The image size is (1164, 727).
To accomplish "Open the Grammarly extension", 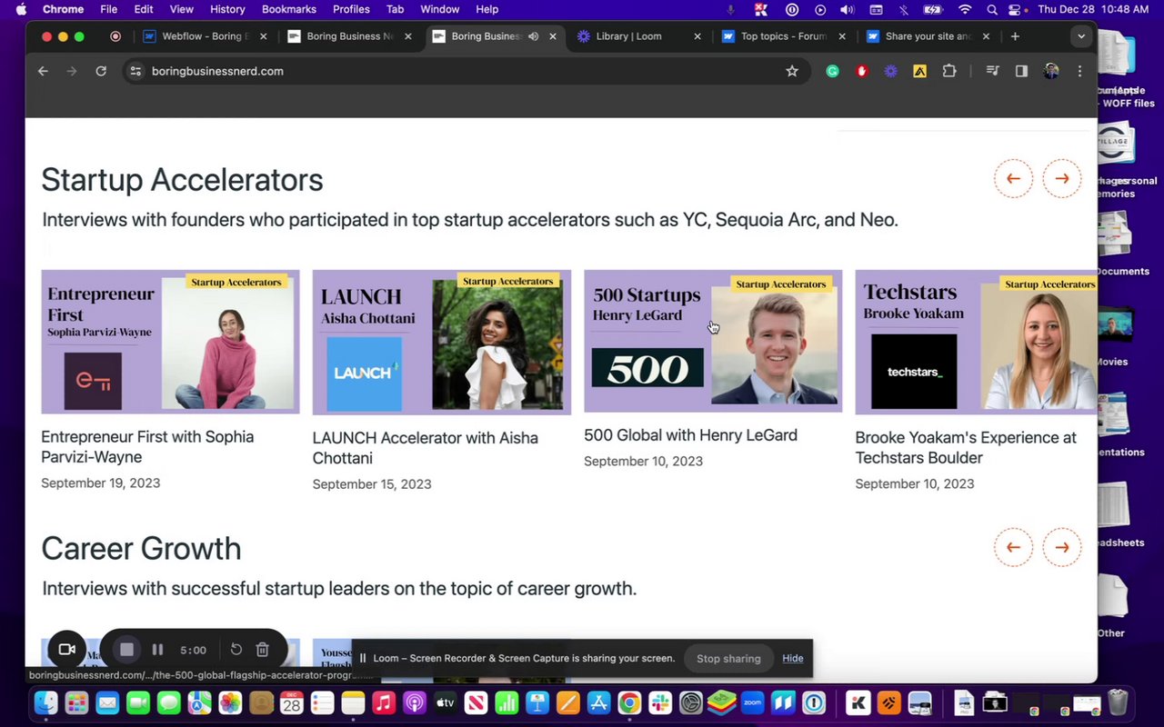I will point(832,71).
